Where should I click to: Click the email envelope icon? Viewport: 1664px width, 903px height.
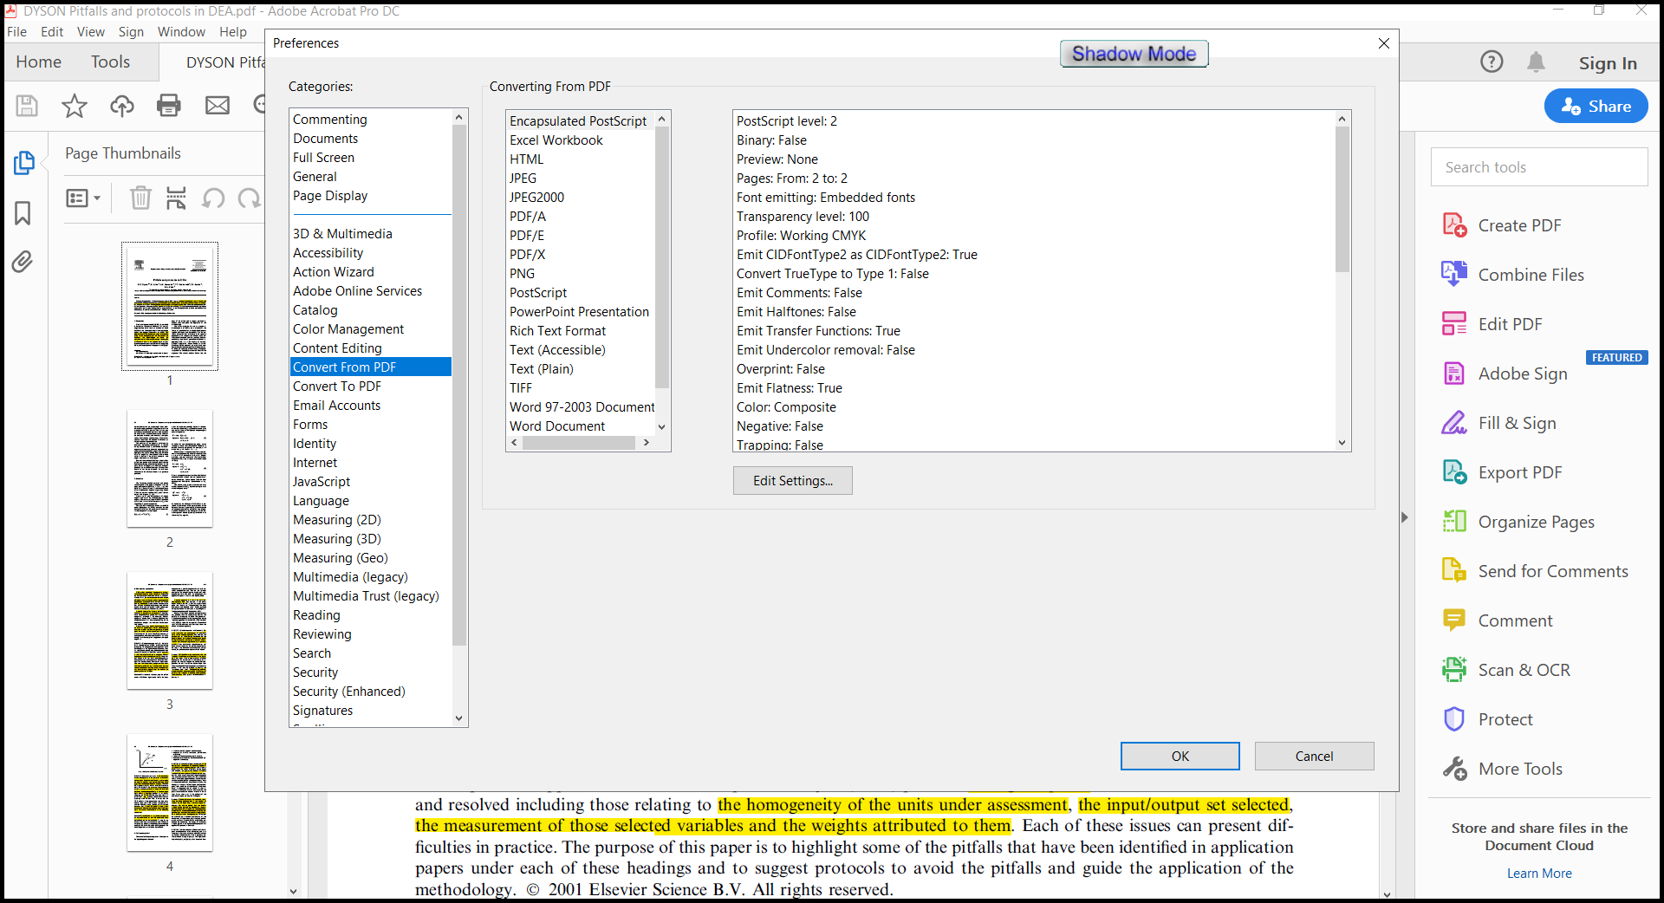point(217,106)
